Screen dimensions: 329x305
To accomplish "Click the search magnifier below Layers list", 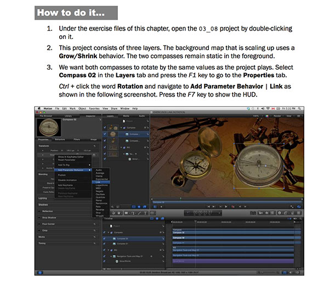I will coord(112,207).
